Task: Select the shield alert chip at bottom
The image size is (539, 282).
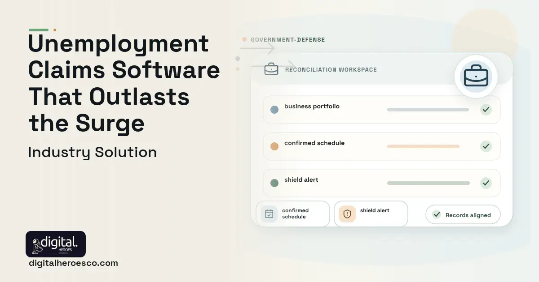Action: [x=371, y=214]
